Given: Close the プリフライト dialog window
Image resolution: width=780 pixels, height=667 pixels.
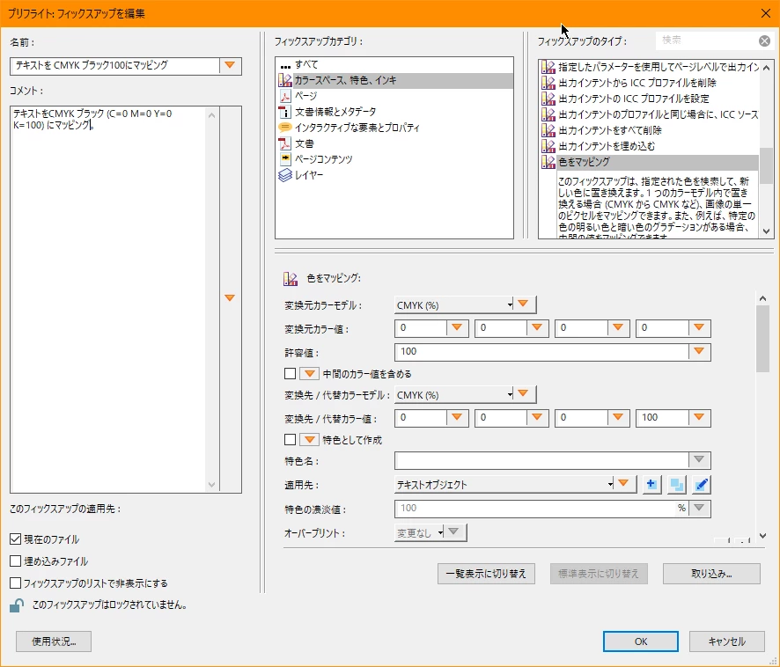Looking at the screenshot, I should click(x=766, y=13).
